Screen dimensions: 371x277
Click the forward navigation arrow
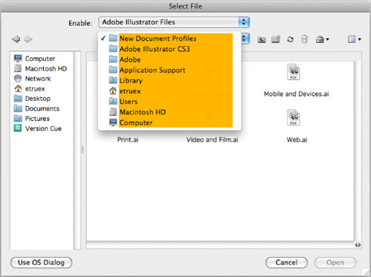[28, 39]
